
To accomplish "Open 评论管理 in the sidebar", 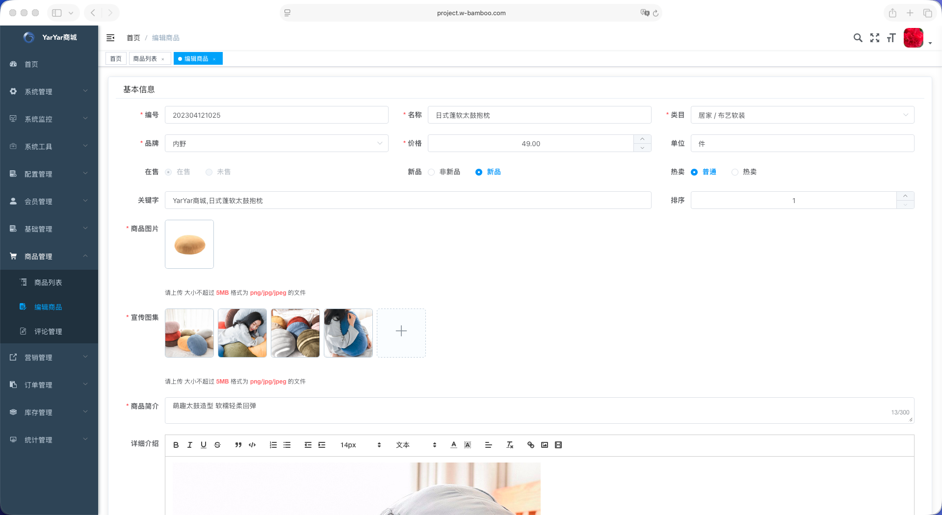I will 49,332.
